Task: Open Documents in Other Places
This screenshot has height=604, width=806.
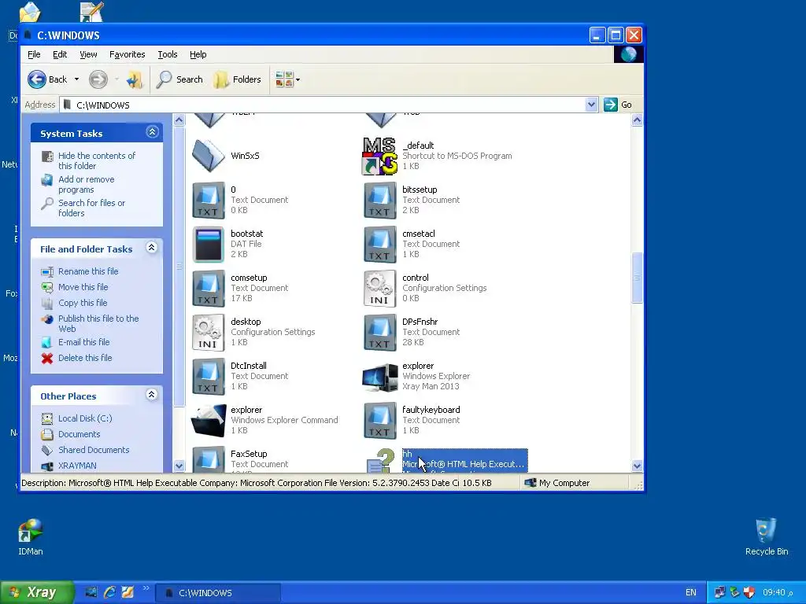Action: [79, 434]
